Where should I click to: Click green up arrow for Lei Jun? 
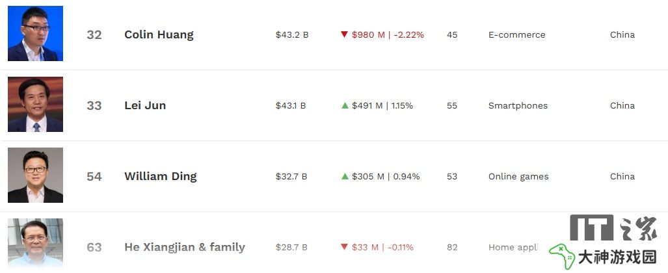pos(345,105)
